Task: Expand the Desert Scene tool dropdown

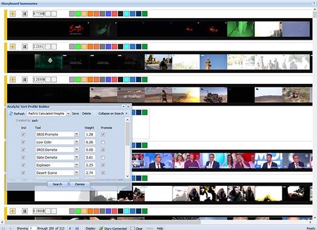Action: 76,173
